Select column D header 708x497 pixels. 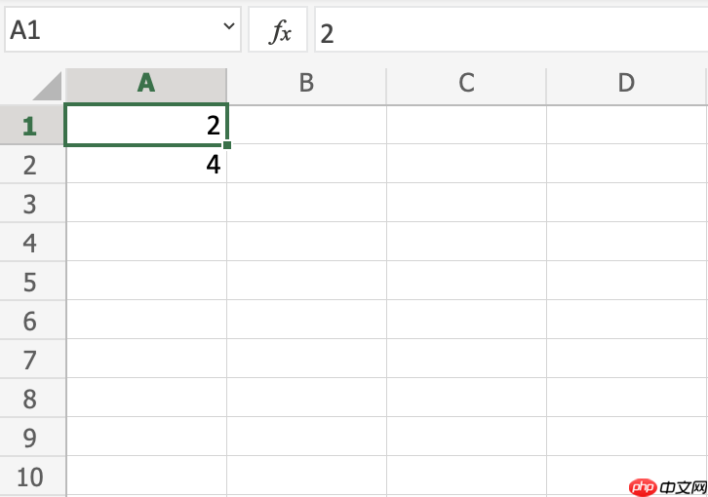pyautogui.click(x=626, y=84)
